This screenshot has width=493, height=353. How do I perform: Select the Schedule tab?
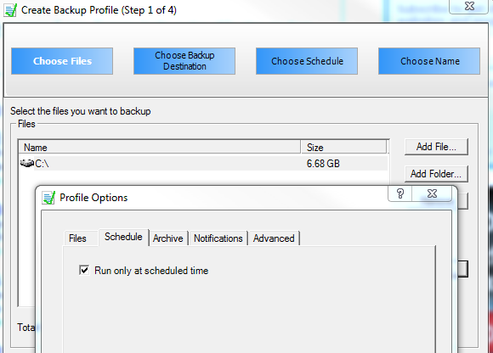click(123, 237)
